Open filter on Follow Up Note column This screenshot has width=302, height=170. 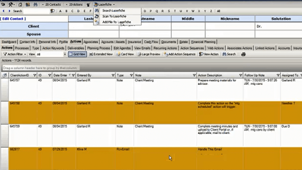tap(278, 75)
